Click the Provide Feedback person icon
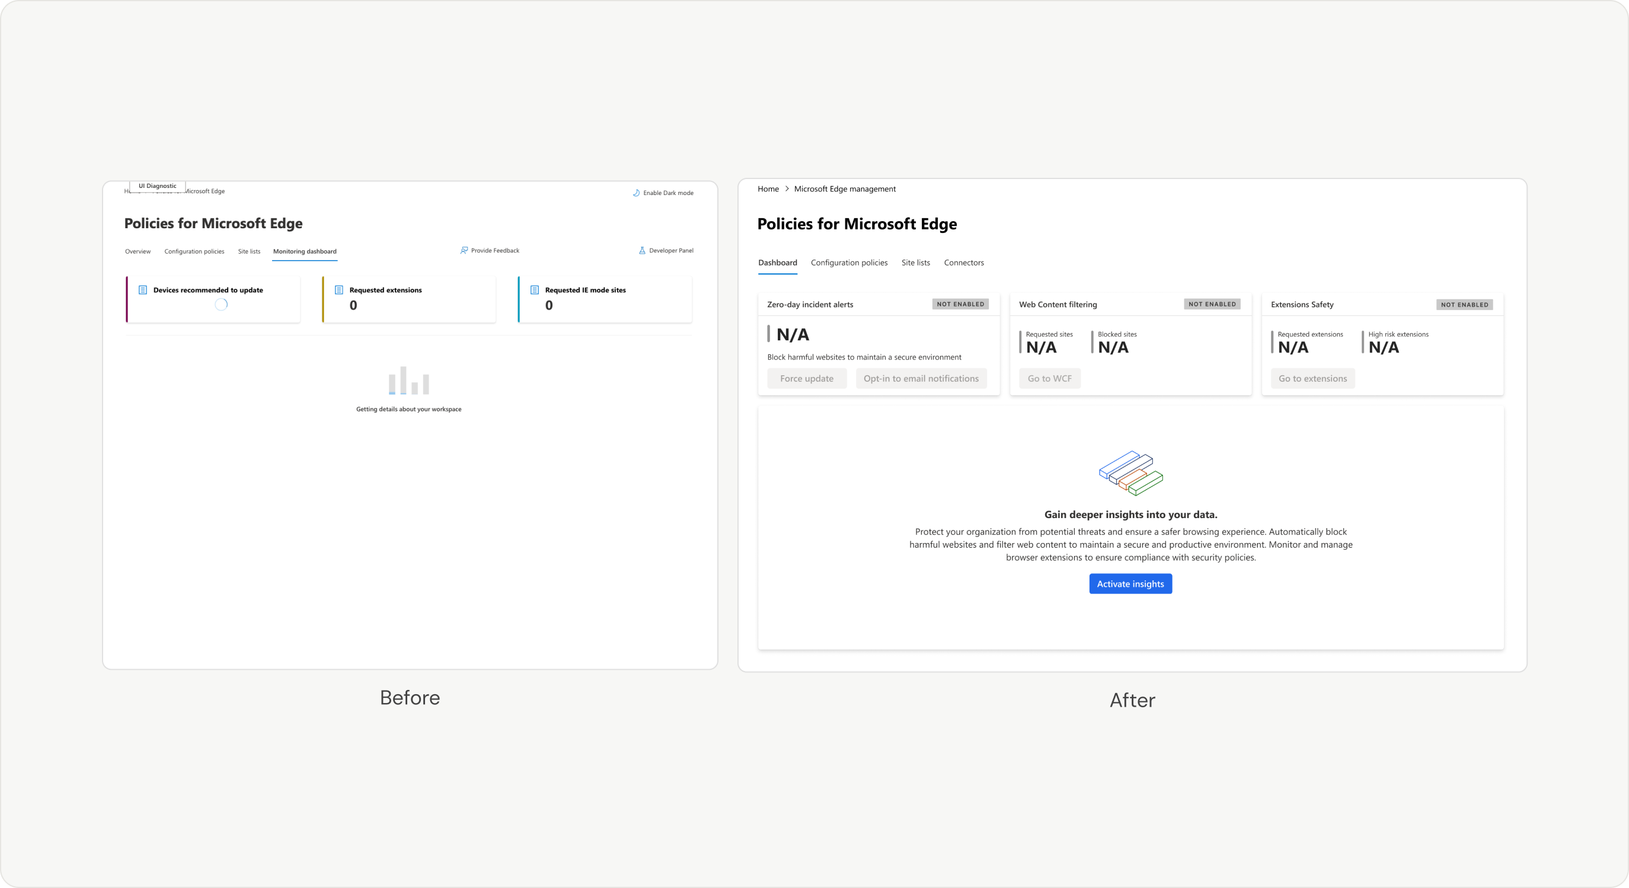Image resolution: width=1629 pixels, height=888 pixels. click(464, 251)
